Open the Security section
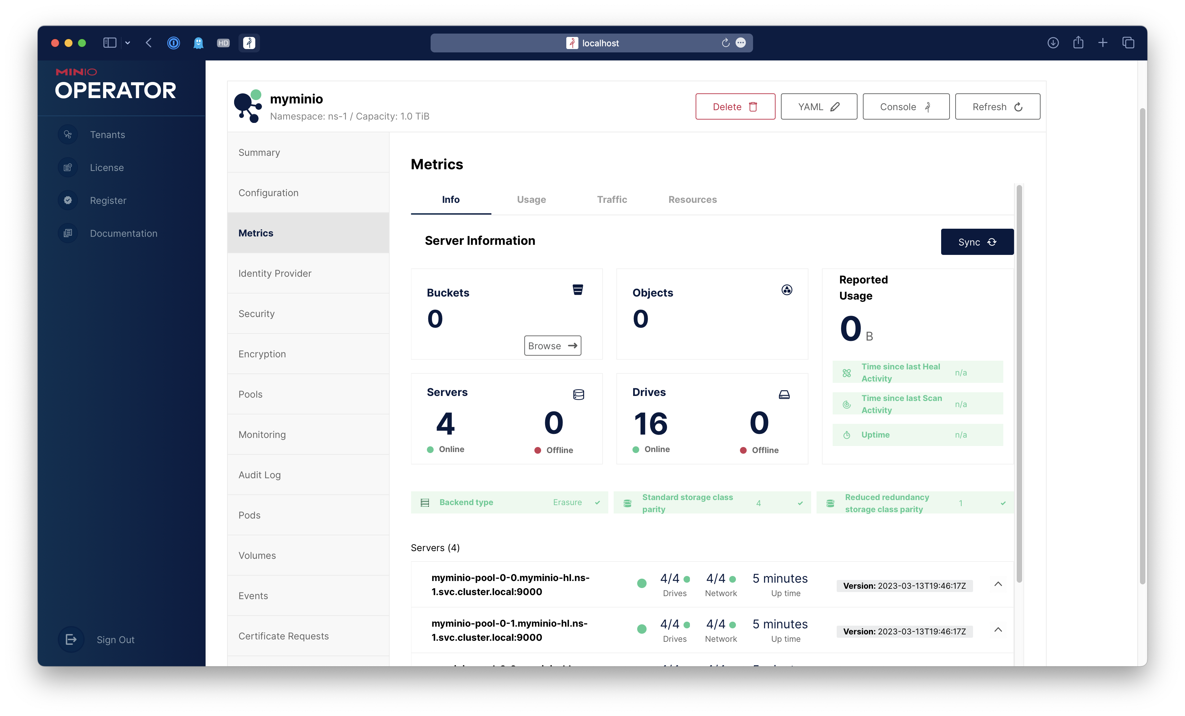This screenshot has width=1185, height=716. pyautogui.click(x=308, y=314)
